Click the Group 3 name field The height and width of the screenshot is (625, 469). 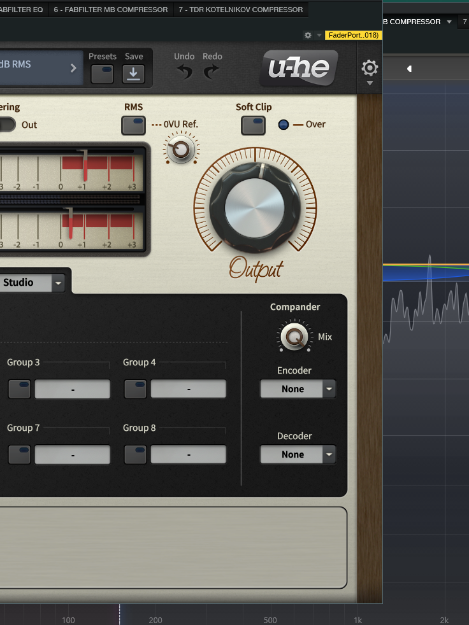tap(72, 389)
